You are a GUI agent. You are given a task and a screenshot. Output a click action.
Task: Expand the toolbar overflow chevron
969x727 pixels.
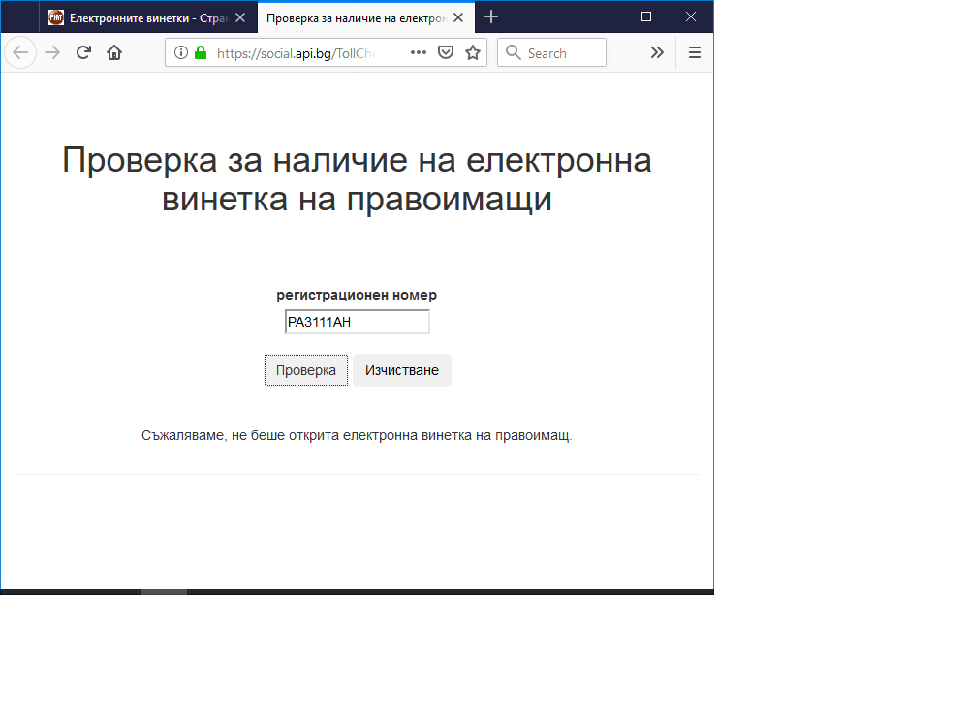click(x=657, y=53)
